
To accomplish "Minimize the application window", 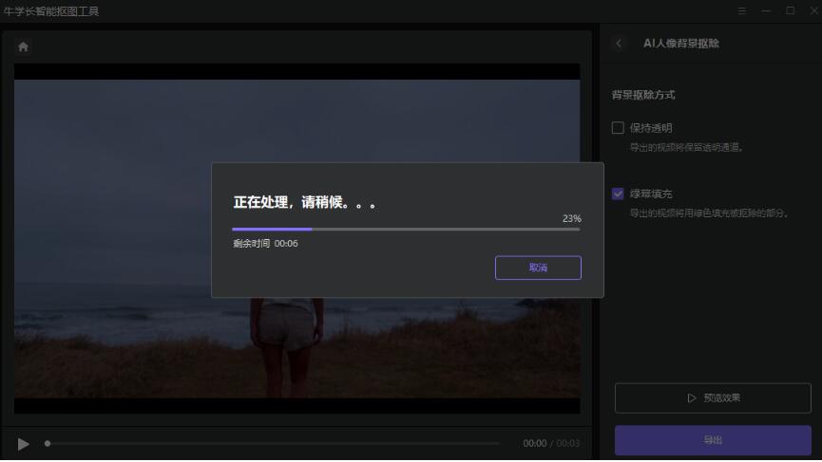I will pyautogui.click(x=766, y=10).
